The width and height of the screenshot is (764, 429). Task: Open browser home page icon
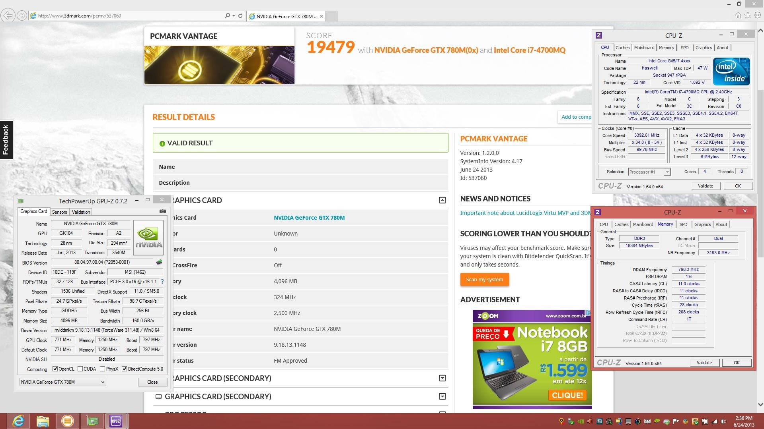click(x=738, y=15)
